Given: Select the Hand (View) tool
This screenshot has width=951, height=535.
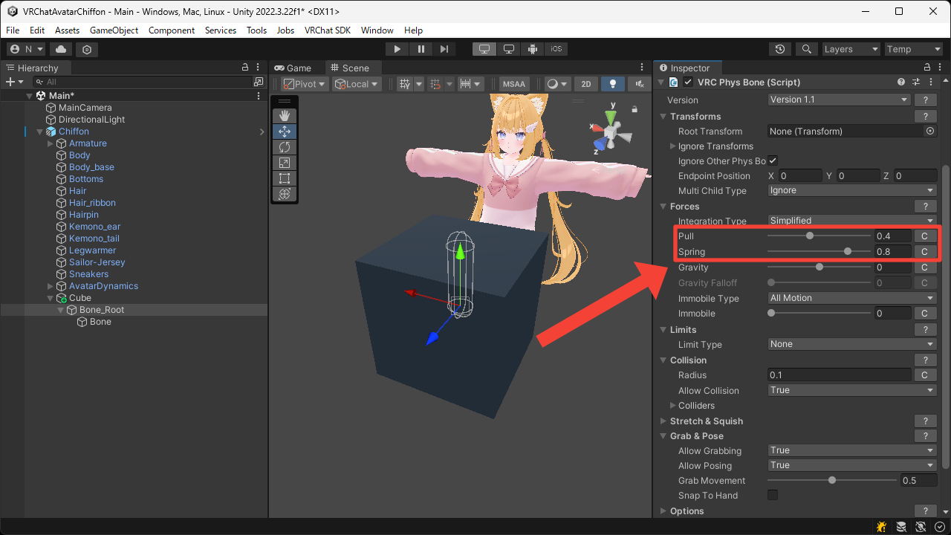Looking at the screenshot, I should tap(285, 116).
